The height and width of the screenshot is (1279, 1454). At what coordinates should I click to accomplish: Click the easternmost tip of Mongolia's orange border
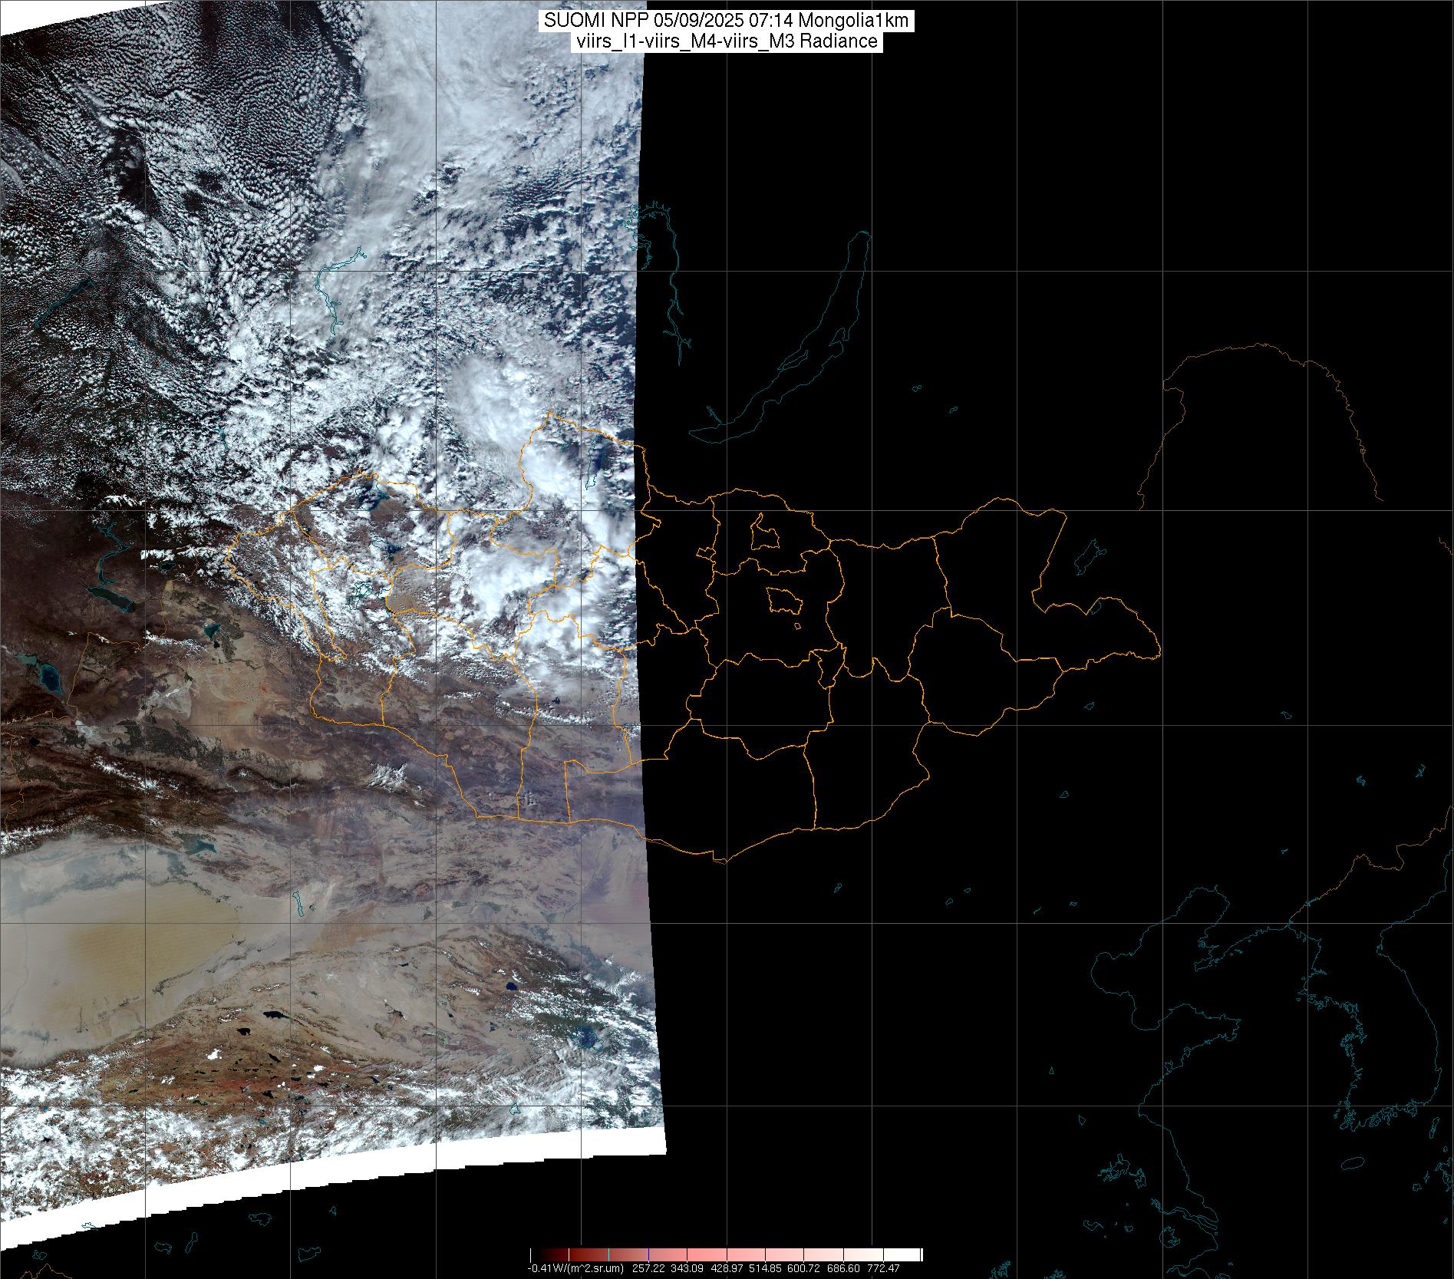coord(1159,654)
